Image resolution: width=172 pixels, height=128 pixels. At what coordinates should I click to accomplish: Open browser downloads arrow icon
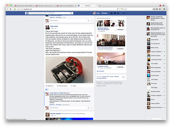click(x=160, y=9)
